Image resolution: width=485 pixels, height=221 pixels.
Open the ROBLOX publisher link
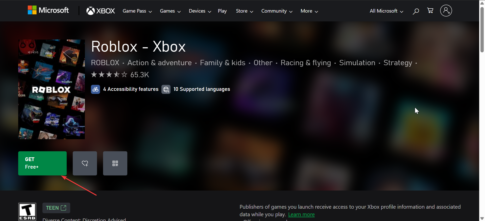tap(105, 63)
